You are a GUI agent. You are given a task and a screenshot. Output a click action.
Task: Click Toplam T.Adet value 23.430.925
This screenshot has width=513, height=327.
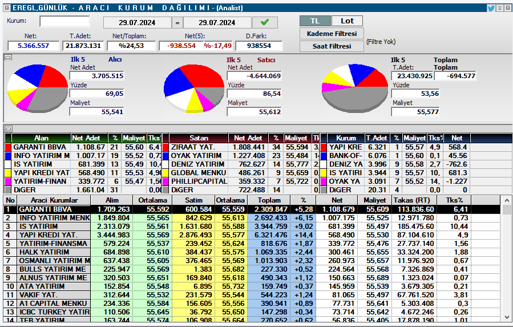coord(412,76)
